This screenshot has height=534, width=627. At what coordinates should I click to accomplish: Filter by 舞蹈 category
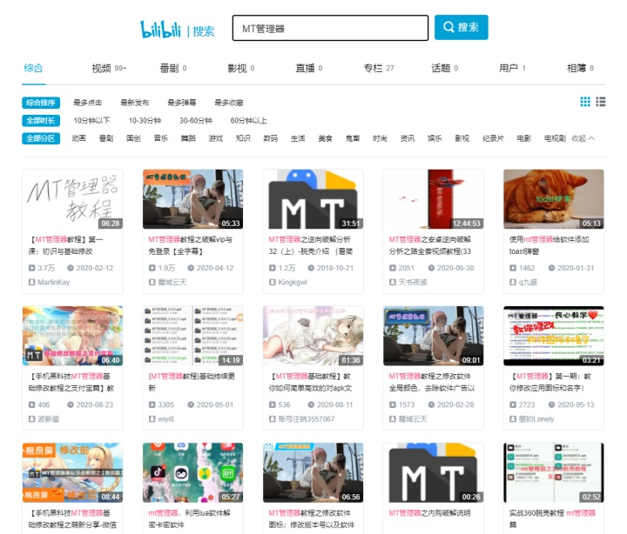coord(188,138)
